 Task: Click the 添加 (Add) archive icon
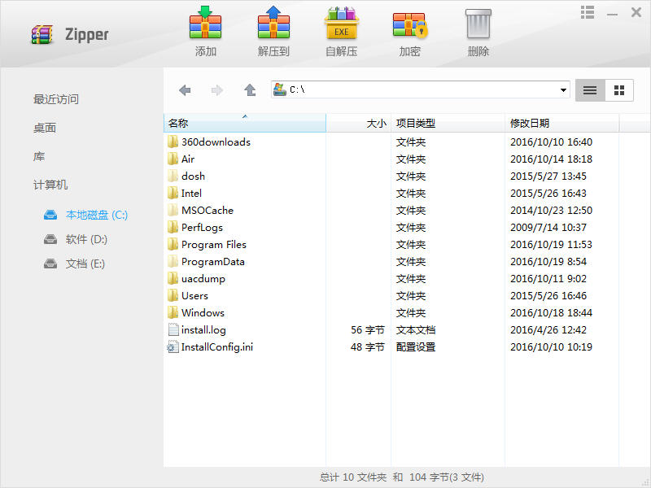point(205,23)
